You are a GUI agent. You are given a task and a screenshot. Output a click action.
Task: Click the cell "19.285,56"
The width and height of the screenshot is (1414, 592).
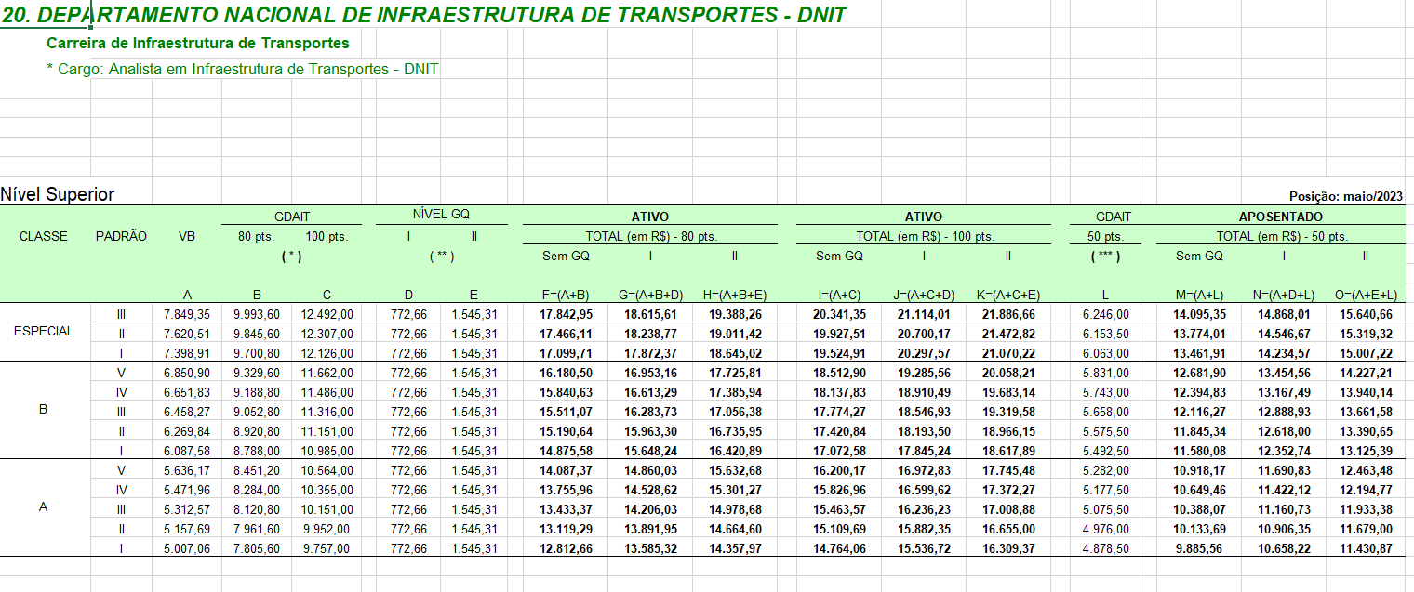click(925, 373)
